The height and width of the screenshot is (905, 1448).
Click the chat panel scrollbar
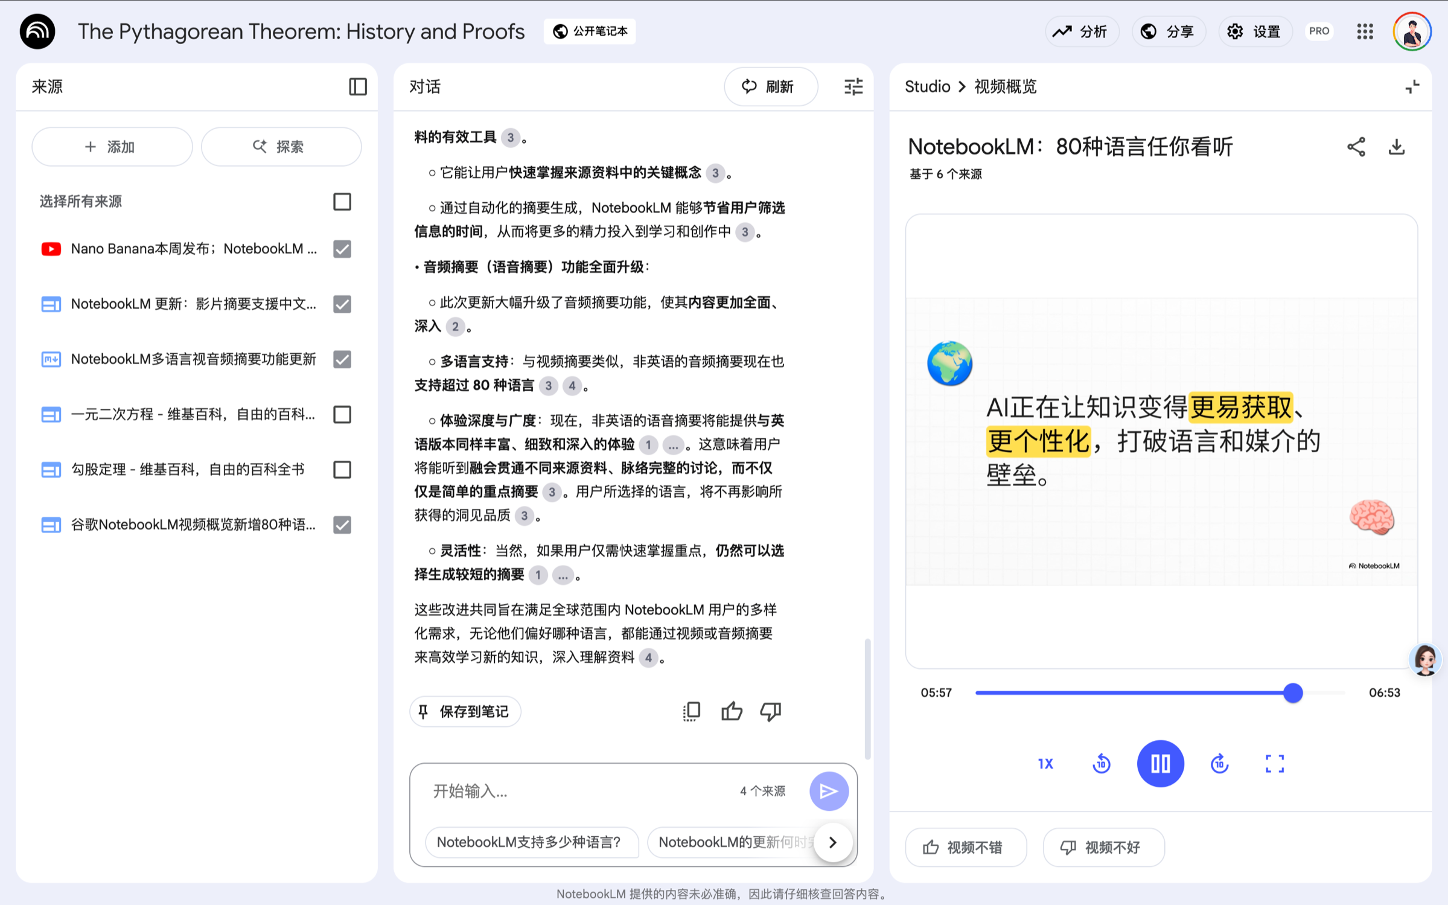[867, 699]
